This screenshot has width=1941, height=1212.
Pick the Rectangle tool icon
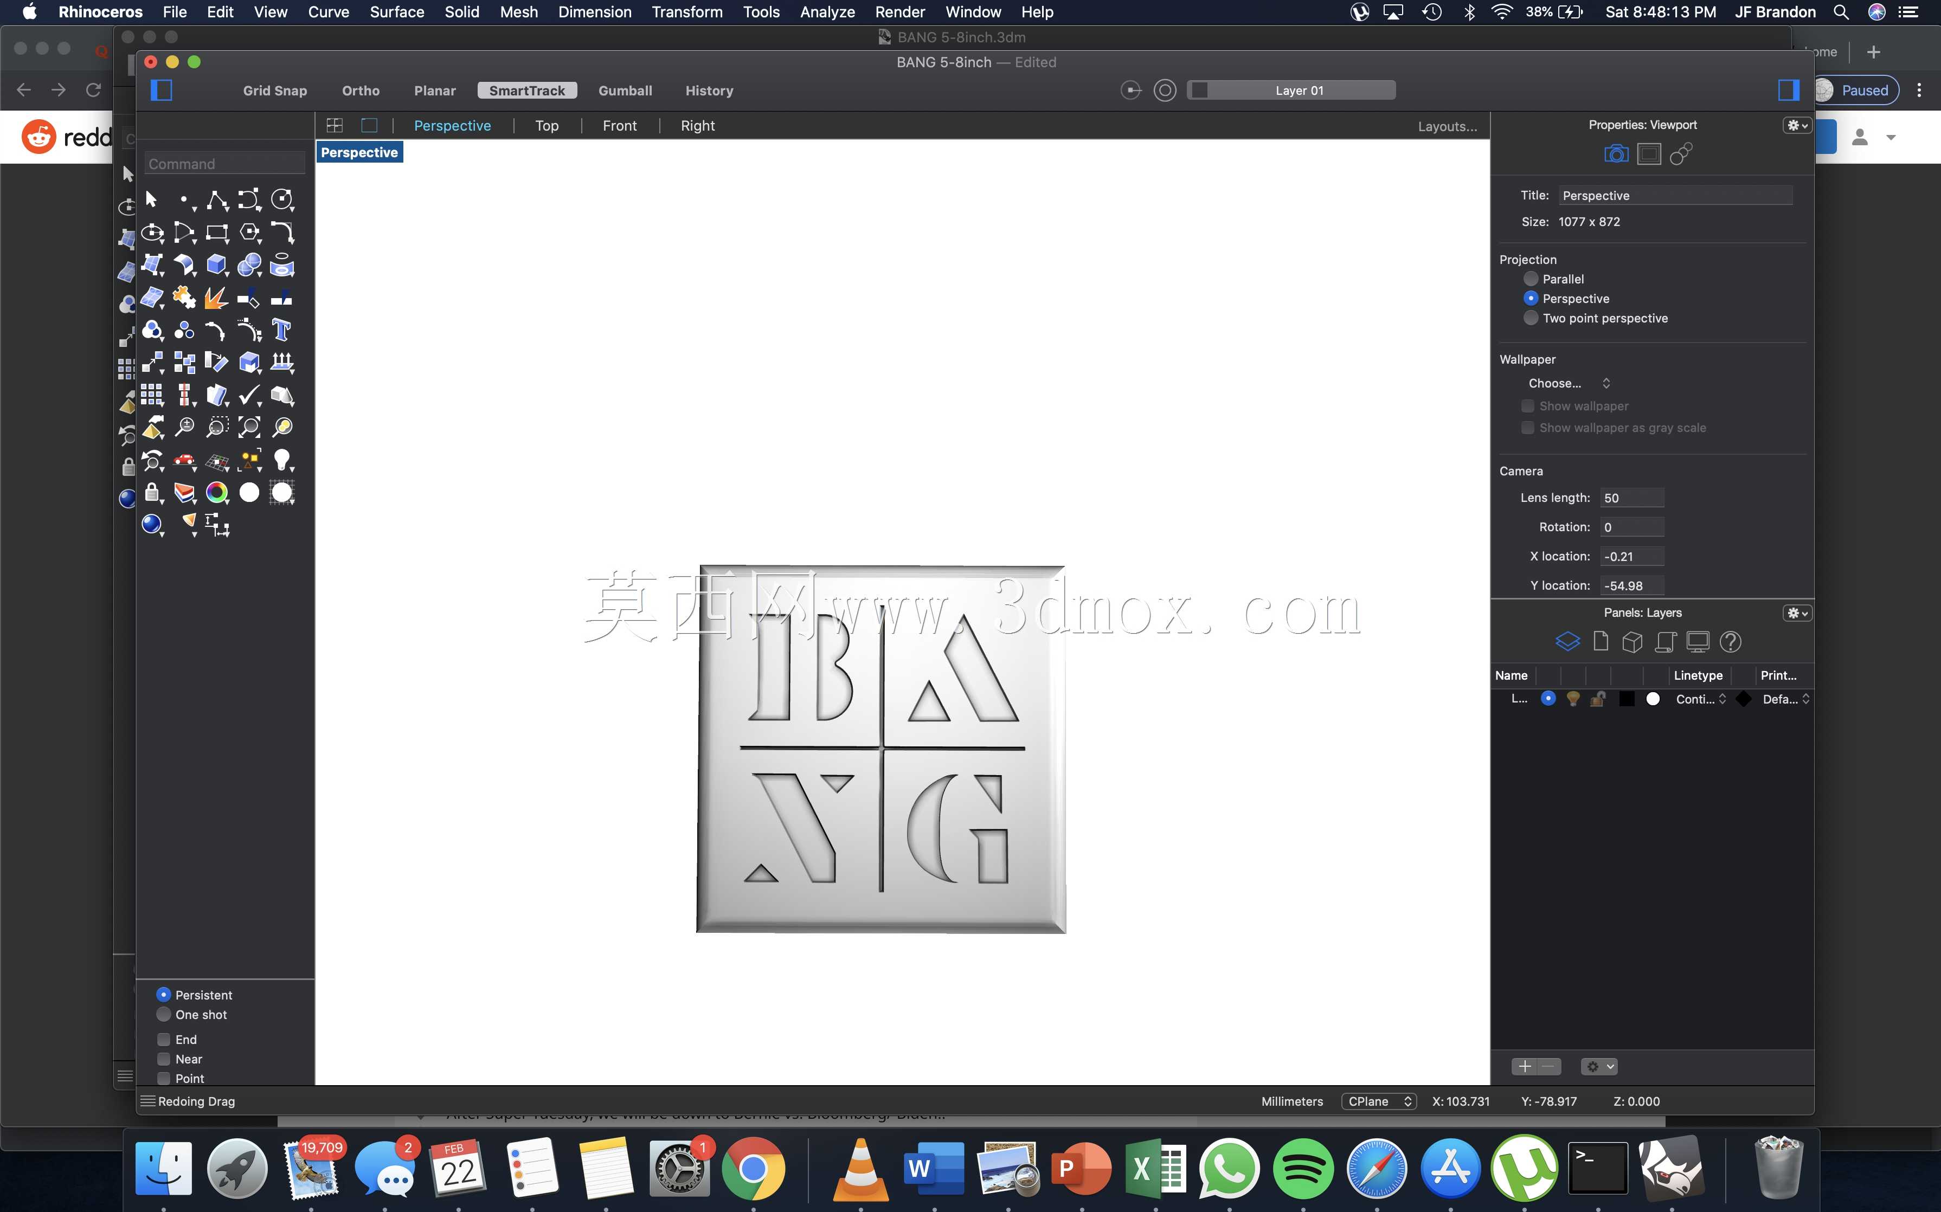coord(217,233)
